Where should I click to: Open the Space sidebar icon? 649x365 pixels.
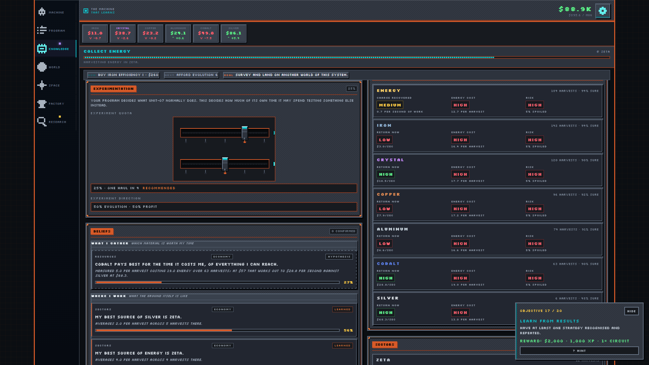pos(42,85)
